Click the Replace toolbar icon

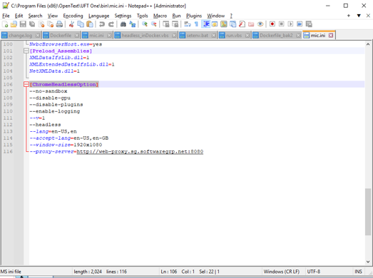click(x=132, y=24)
